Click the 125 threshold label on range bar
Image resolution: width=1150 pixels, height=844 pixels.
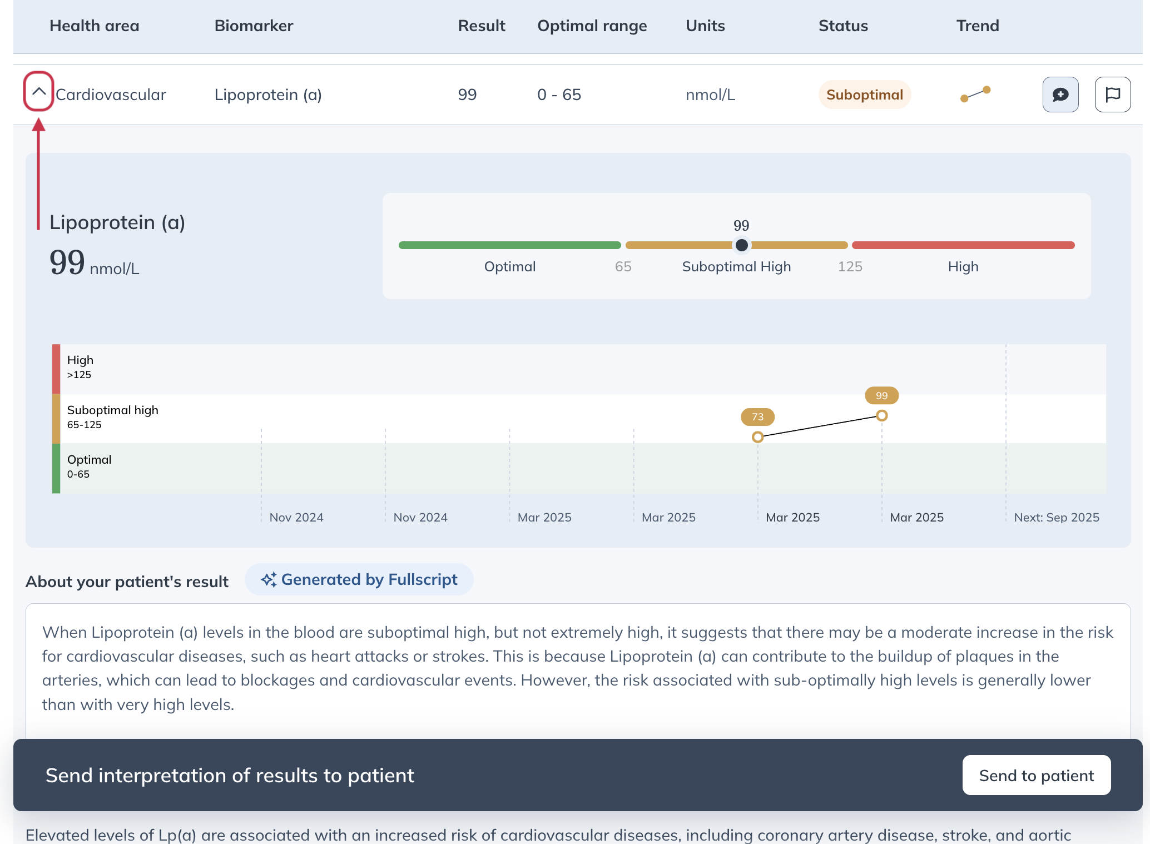point(850,266)
